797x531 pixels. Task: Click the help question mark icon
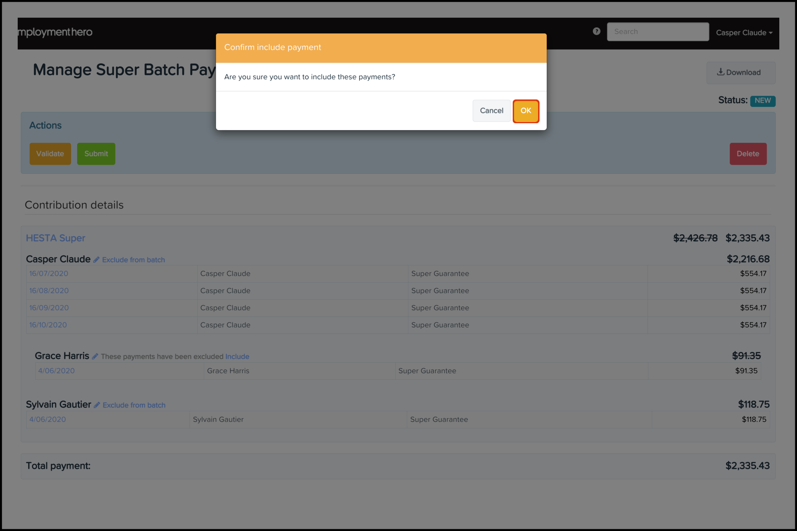click(x=596, y=31)
